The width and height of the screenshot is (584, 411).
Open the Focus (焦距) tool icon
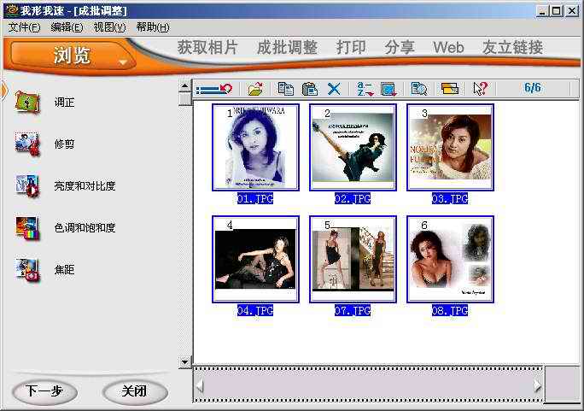27,269
